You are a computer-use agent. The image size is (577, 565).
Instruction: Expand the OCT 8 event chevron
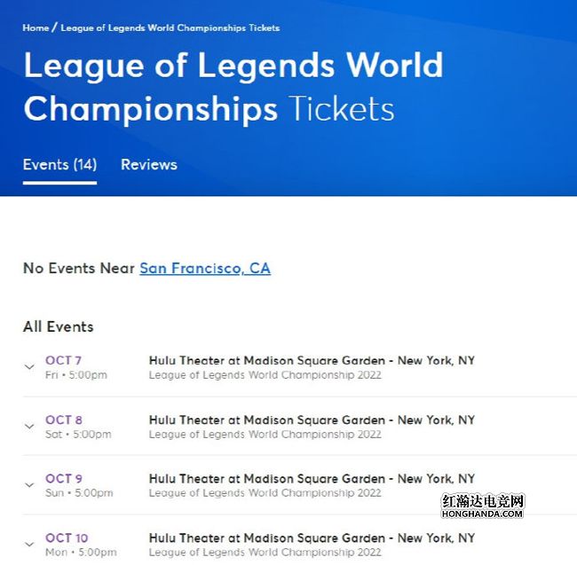(29, 426)
